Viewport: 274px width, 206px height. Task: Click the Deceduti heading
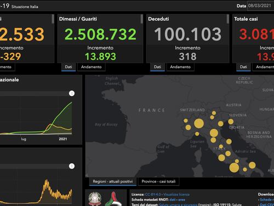[x=158, y=19]
